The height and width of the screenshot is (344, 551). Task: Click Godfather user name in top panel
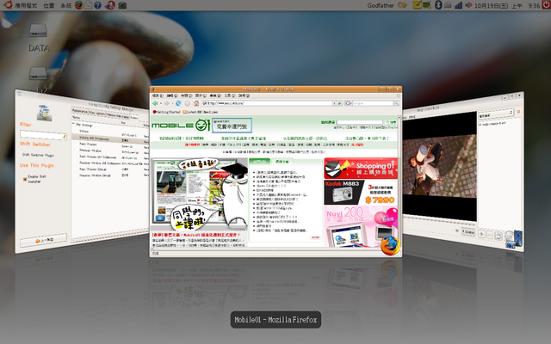381,5
